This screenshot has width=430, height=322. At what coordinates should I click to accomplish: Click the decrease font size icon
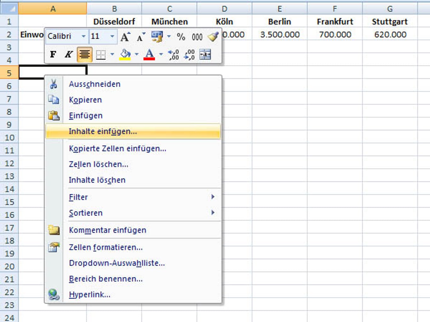pos(141,37)
